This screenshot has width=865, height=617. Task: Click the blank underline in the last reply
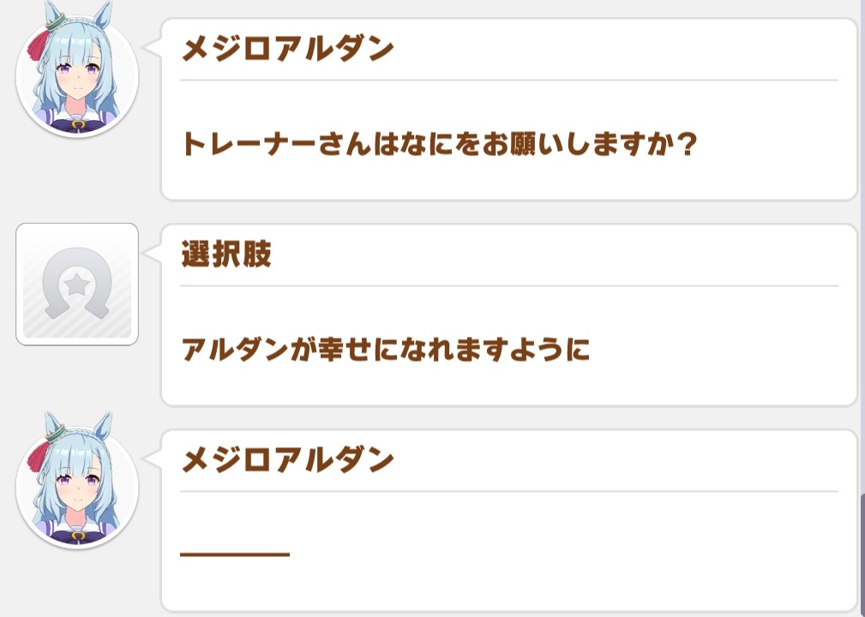pos(235,554)
